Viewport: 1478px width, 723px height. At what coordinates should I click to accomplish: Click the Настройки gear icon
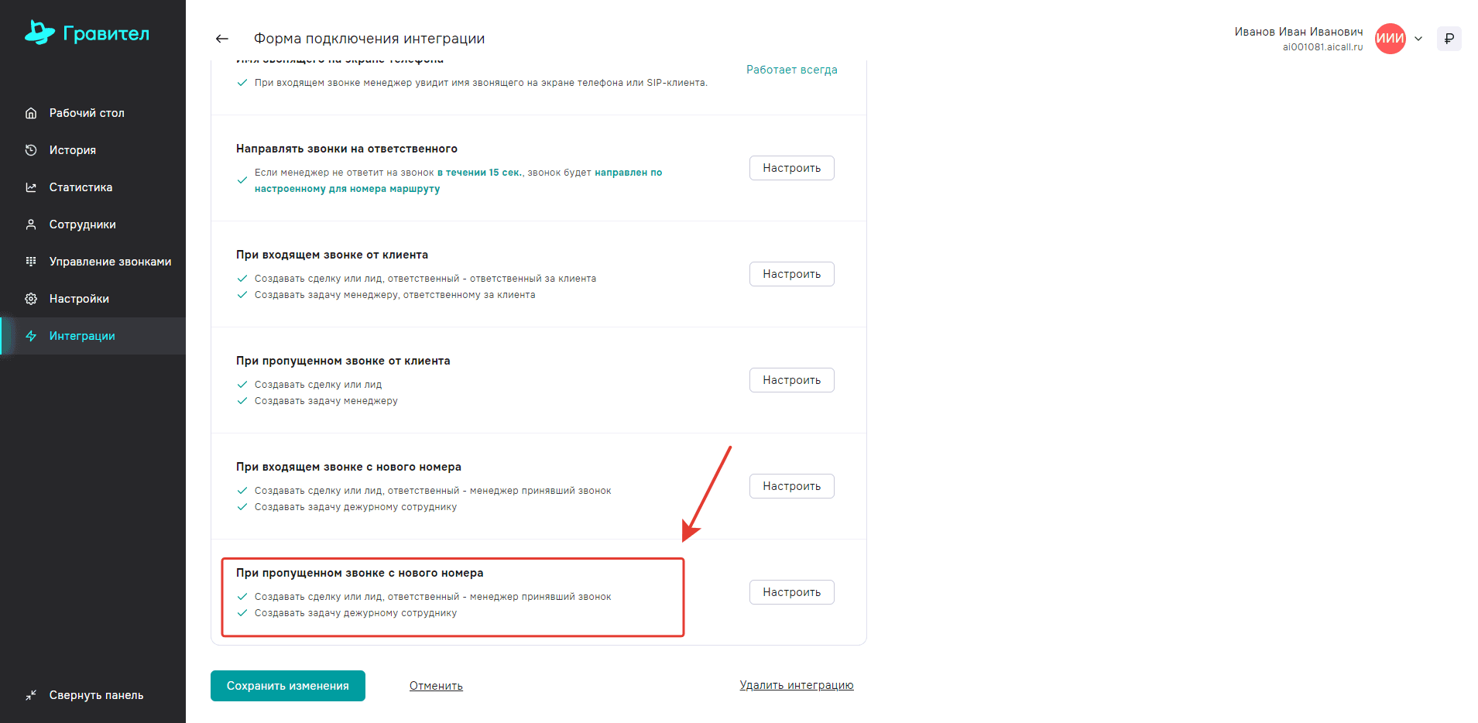[31, 299]
